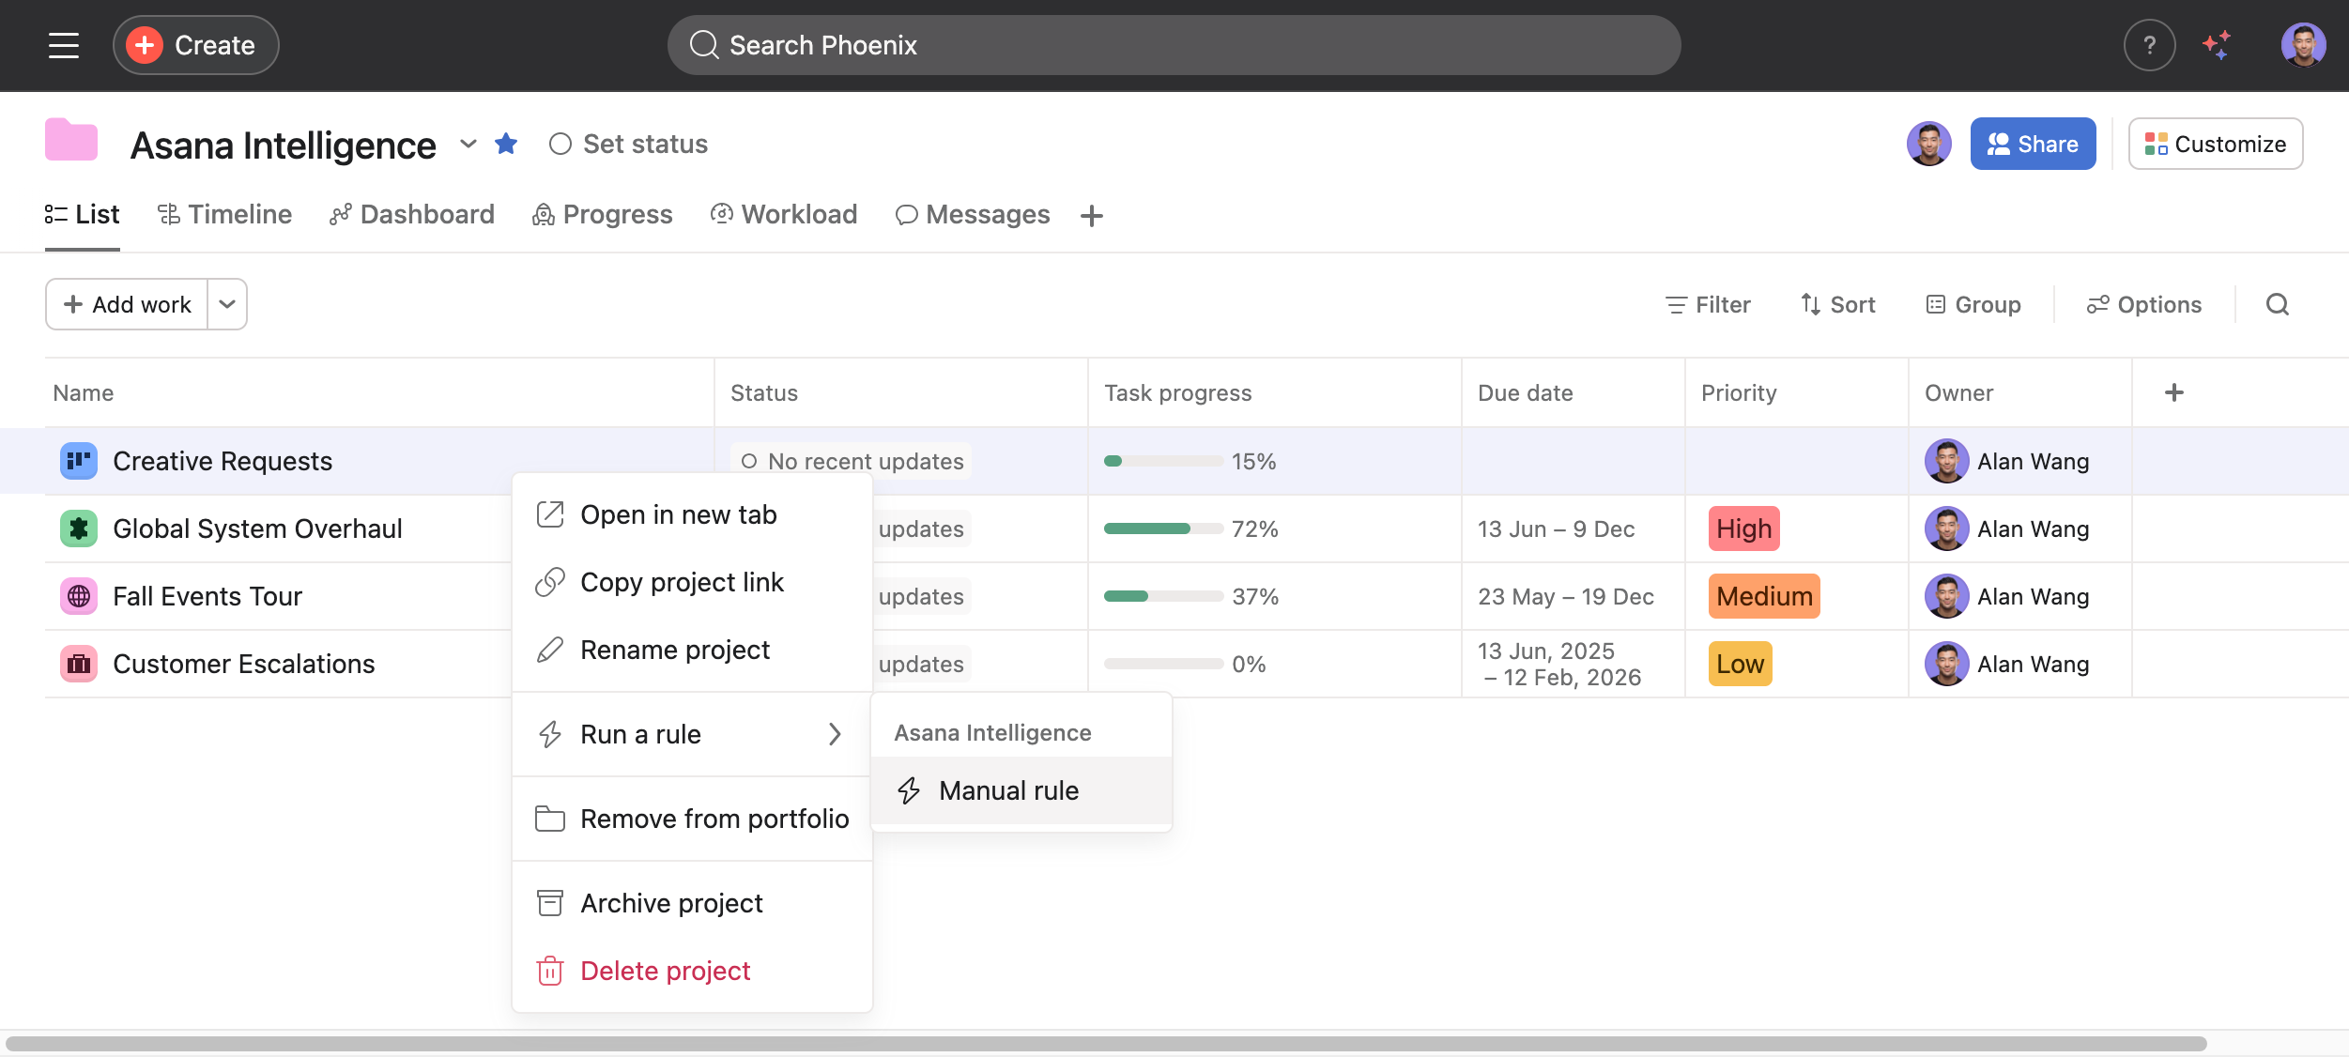Unstar the Asana Intelligence portfolio
2349x1057 pixels.
pos(506,144)
